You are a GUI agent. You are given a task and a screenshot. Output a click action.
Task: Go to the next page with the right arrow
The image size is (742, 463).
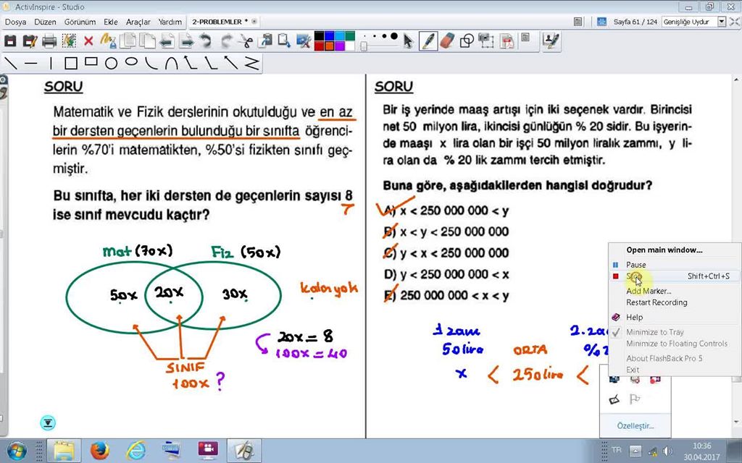coord(186,41)
